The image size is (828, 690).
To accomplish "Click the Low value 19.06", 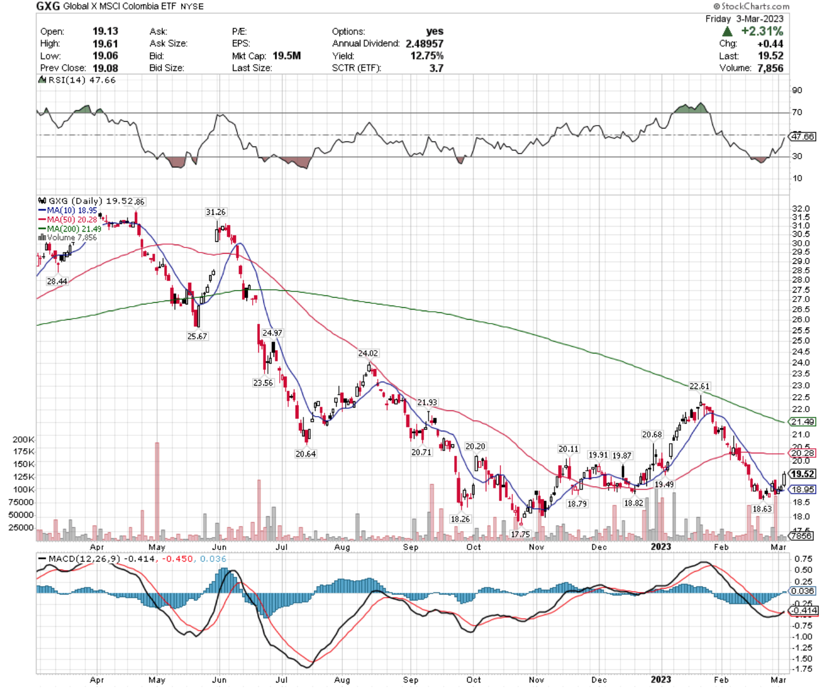I will pos(105,56).
